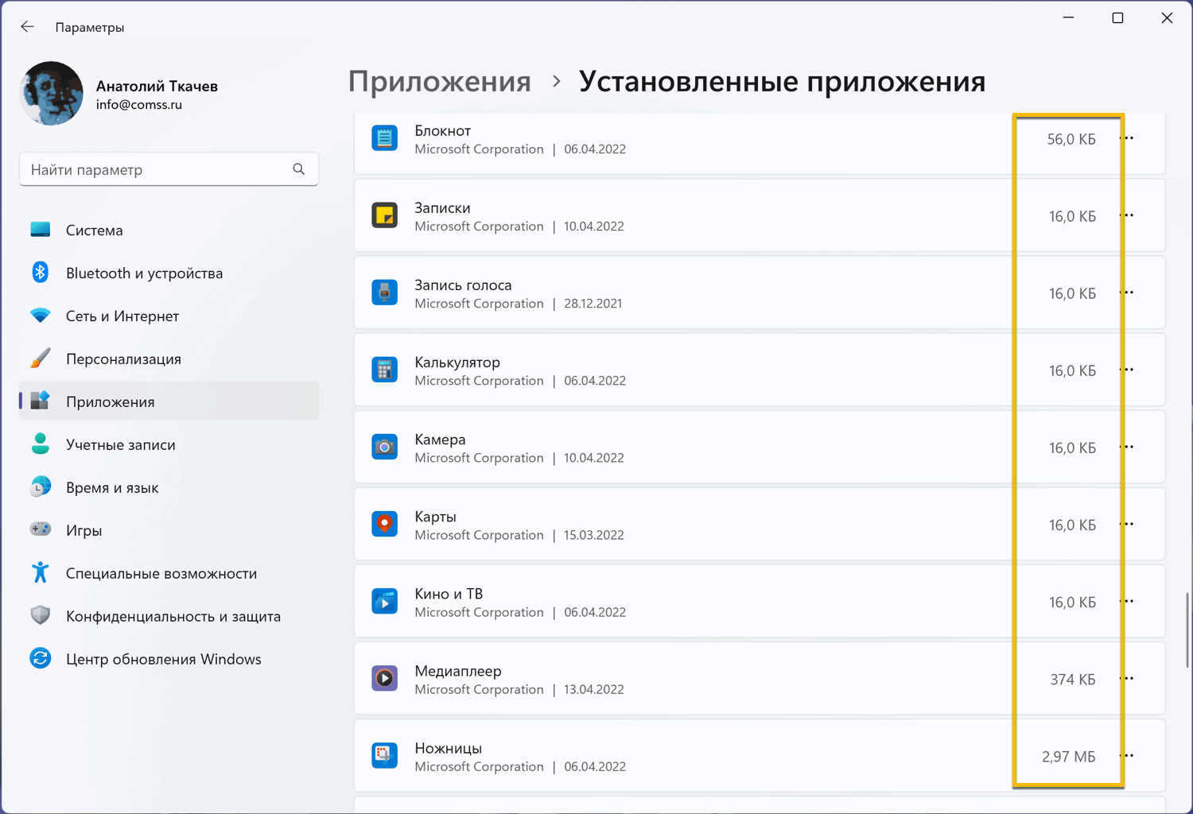Open more options for Ножницы
This screenshot has width=1193, height=814.
(1127, 755)
